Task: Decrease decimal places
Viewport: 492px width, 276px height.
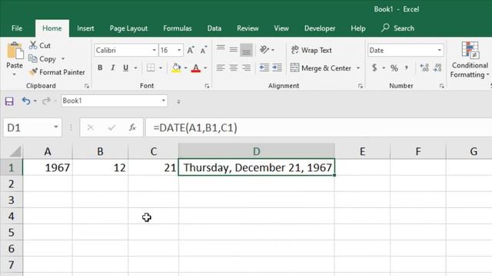Action: (437, 67)
